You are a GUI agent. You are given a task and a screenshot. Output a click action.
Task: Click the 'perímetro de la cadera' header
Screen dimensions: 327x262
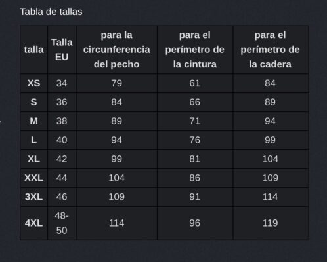271,50
